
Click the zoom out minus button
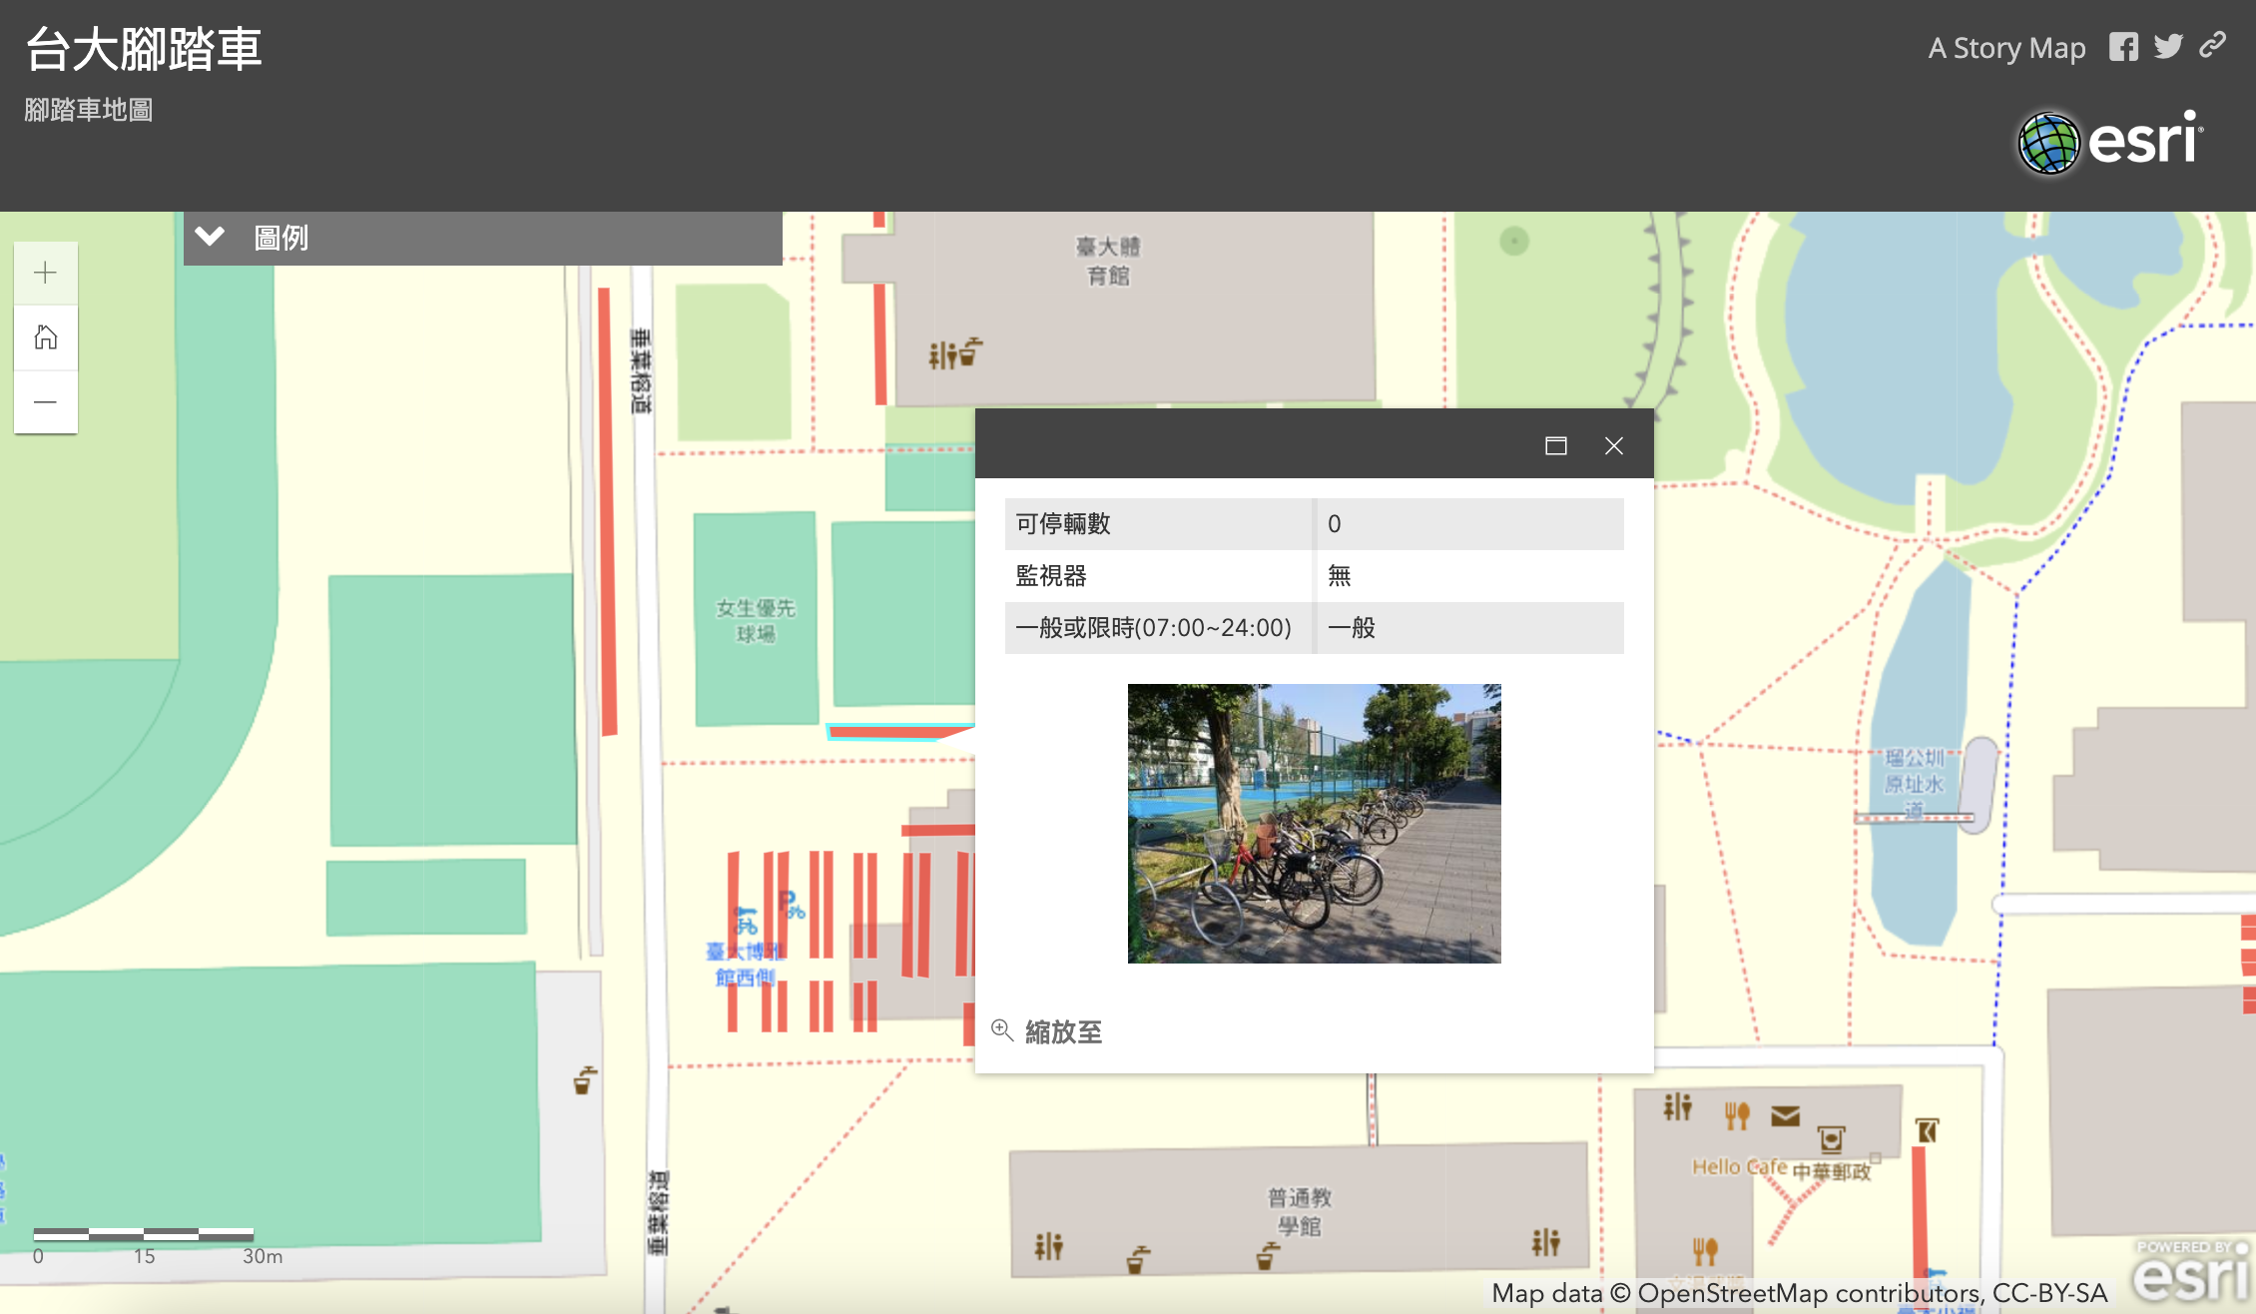(x=45, y=402)
